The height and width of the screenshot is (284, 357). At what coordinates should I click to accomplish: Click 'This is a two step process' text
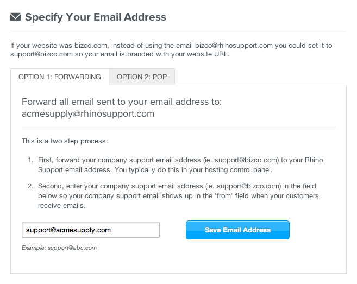pyautogui.click(x=65, y=141)
